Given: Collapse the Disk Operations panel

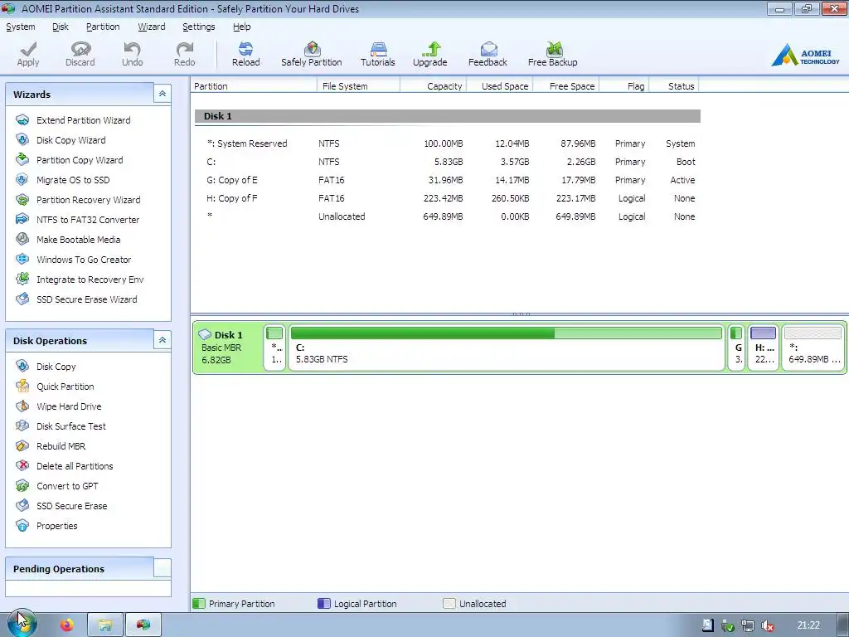Looking at the screenshot, I should tap(162, 340).
